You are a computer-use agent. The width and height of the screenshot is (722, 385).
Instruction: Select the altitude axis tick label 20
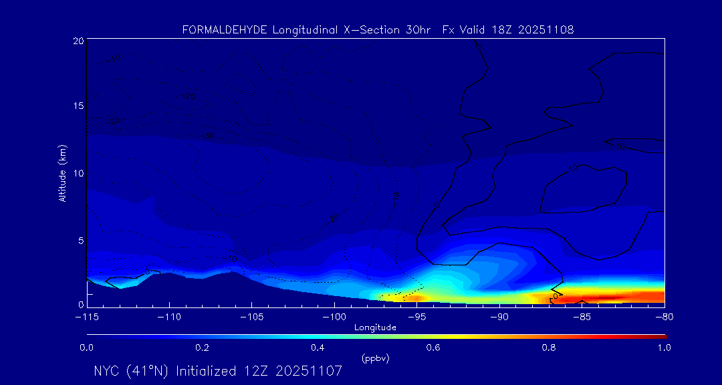tap(78, 41)
